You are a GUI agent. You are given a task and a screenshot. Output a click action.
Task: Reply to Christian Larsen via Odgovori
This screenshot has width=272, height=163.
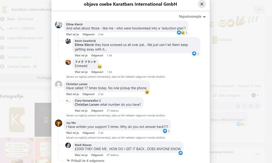[x=88, y=94]
